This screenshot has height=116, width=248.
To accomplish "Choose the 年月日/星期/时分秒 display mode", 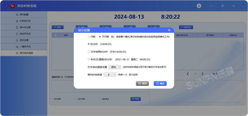I will pos(89,59).
